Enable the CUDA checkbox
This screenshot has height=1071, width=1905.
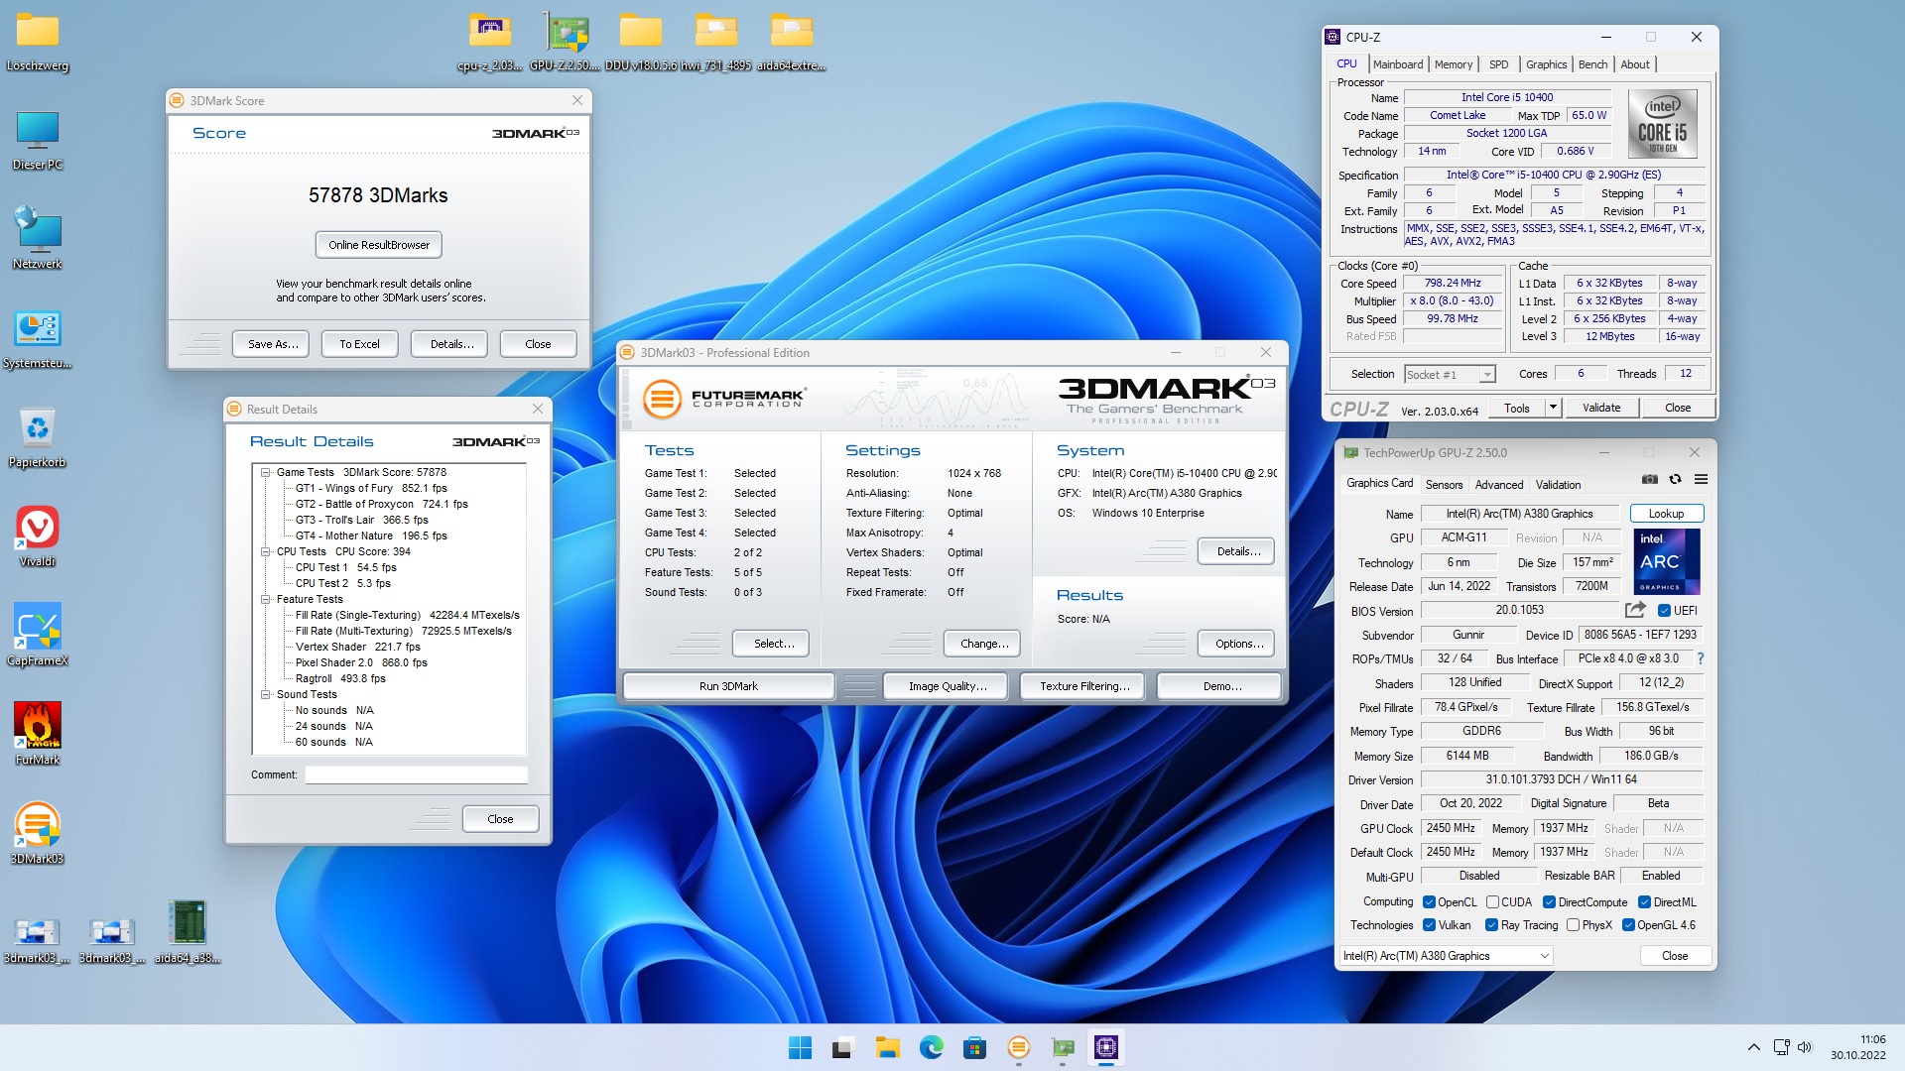click(x=1492, y=902)
